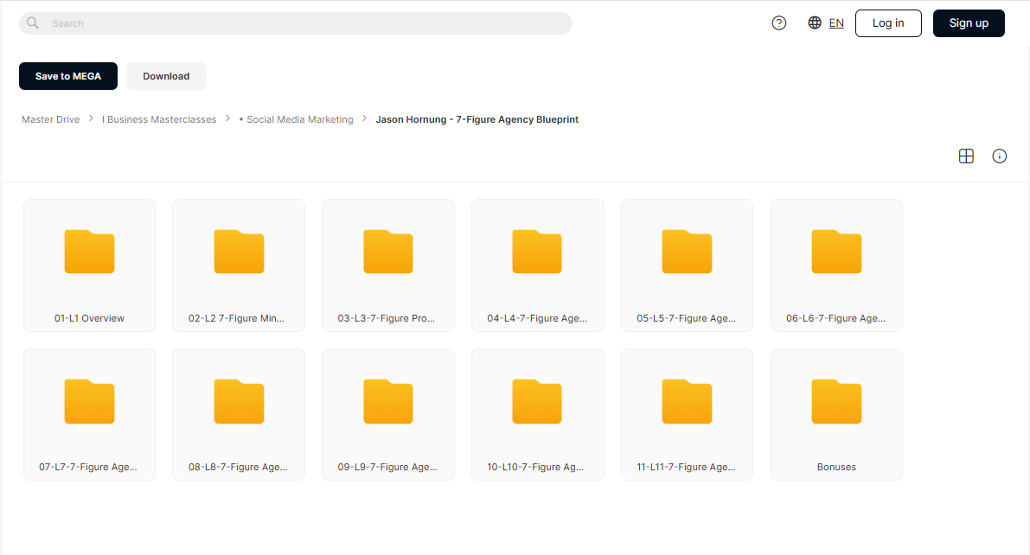Image resolution: width=1030 pixels, height=555 pixels.
Task: Select Jason Hornung 7-Figure Agency Blueprint breadcrumb
Action: pyautogui.click(x=477, y=119)
